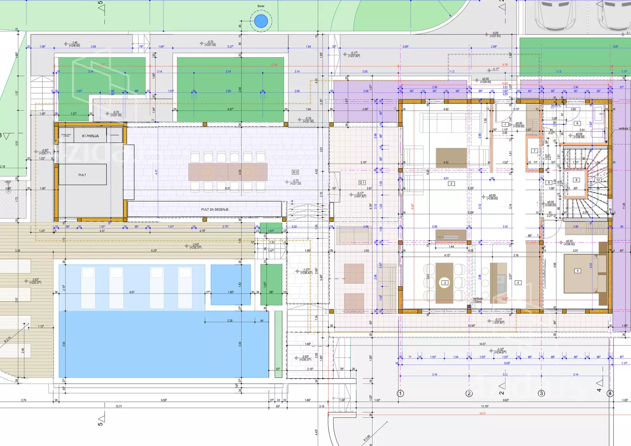Click the PULT counter label
This screenshot has height=446, width=631.
(83, 175)
